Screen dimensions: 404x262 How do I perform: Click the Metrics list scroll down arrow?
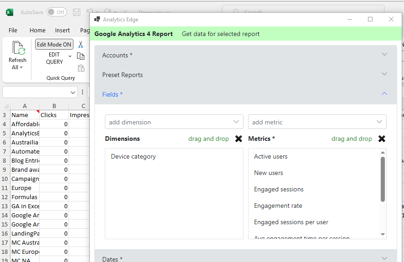click(383, 234)
